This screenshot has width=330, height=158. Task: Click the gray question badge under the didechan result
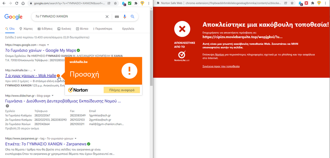coord(7,106)
